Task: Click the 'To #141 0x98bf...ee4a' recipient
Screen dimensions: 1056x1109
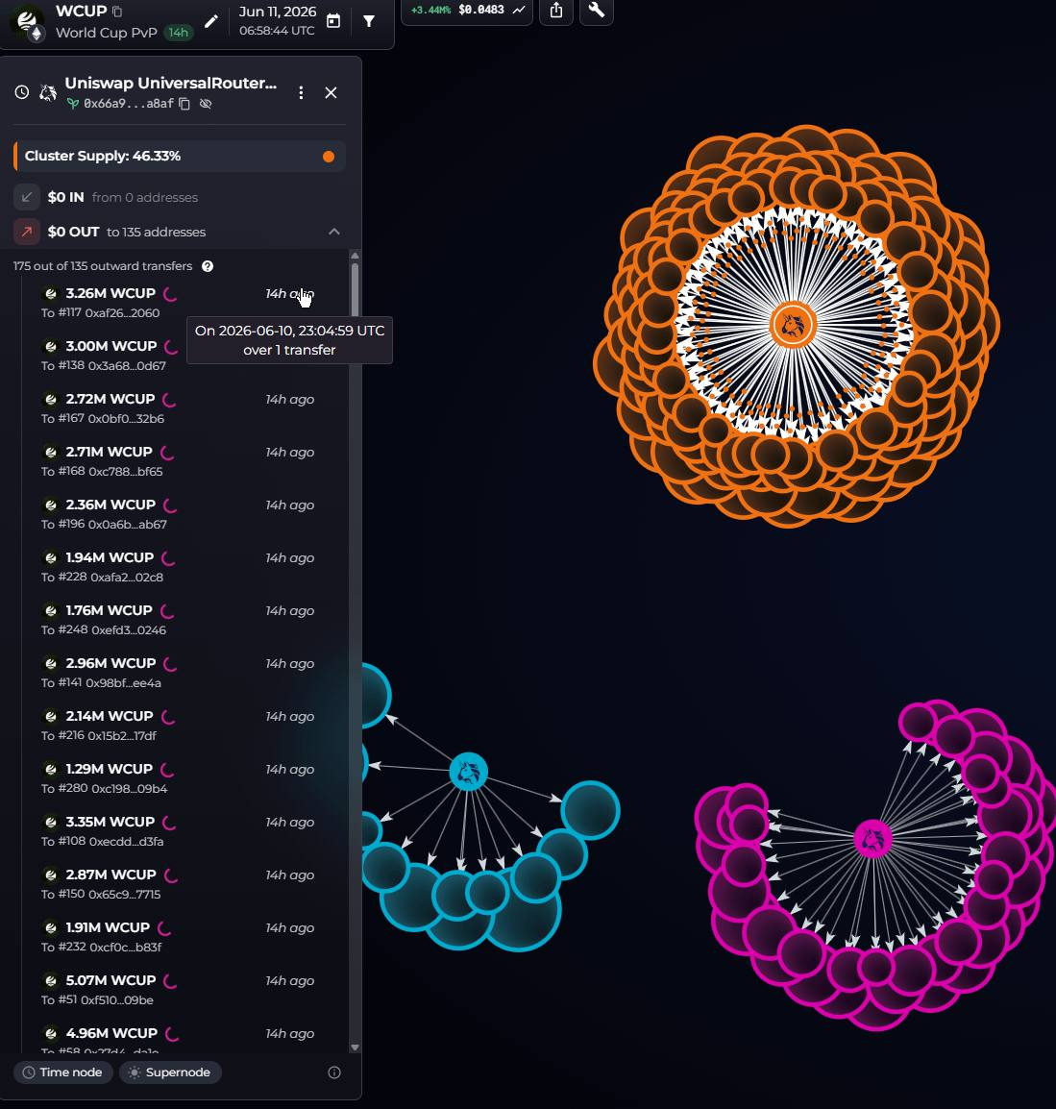Action: click(101, 683)
